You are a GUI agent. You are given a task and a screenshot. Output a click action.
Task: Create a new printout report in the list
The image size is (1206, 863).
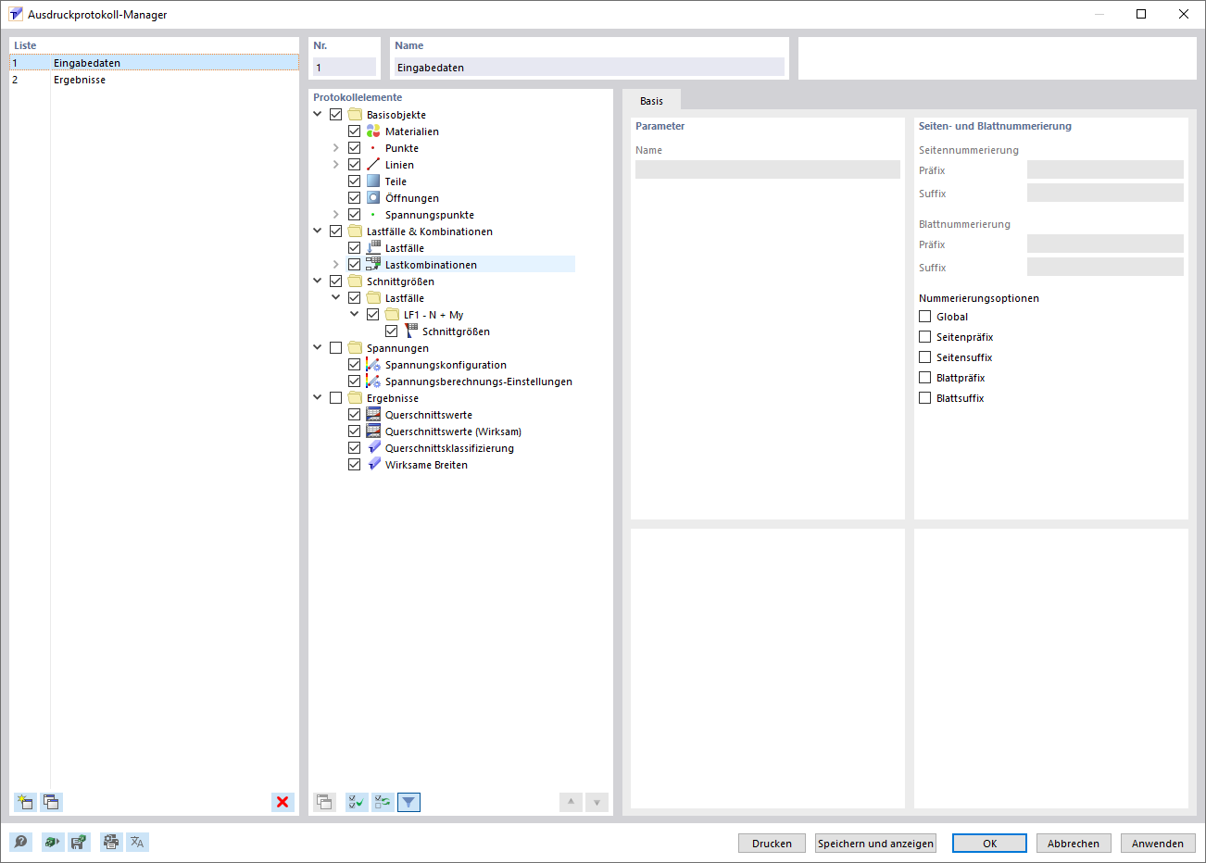[25, 802]
